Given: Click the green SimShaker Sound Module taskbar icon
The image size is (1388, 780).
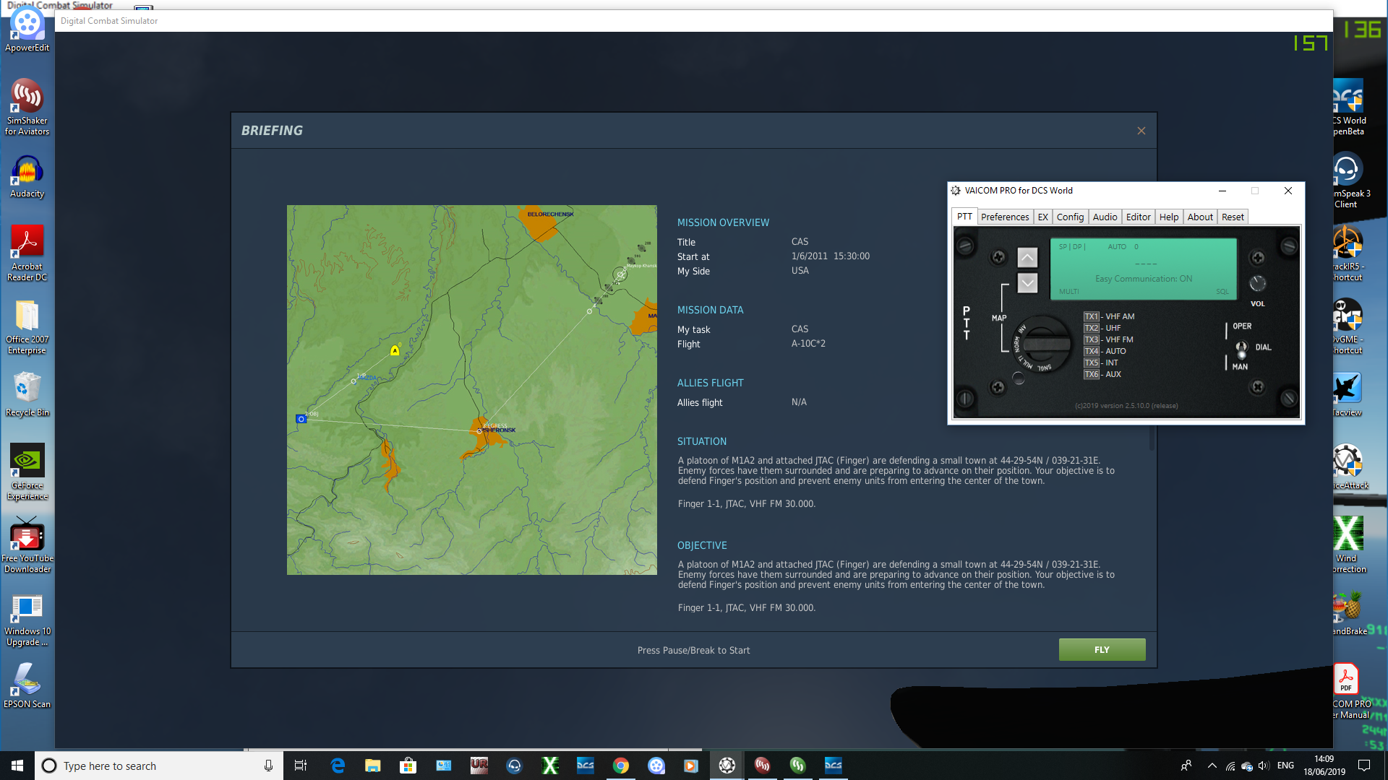Looking at the screenshot, I should tap(798, 766).
